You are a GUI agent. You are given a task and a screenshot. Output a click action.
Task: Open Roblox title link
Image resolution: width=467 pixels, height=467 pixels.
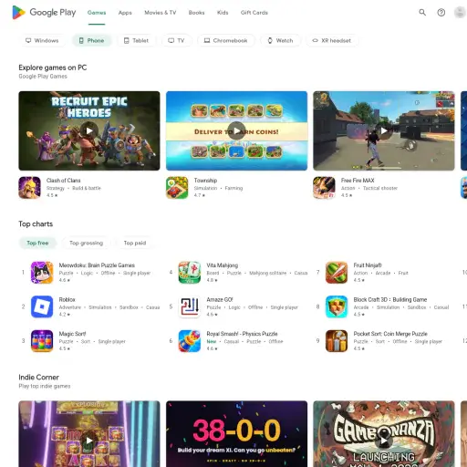[67, 299]
